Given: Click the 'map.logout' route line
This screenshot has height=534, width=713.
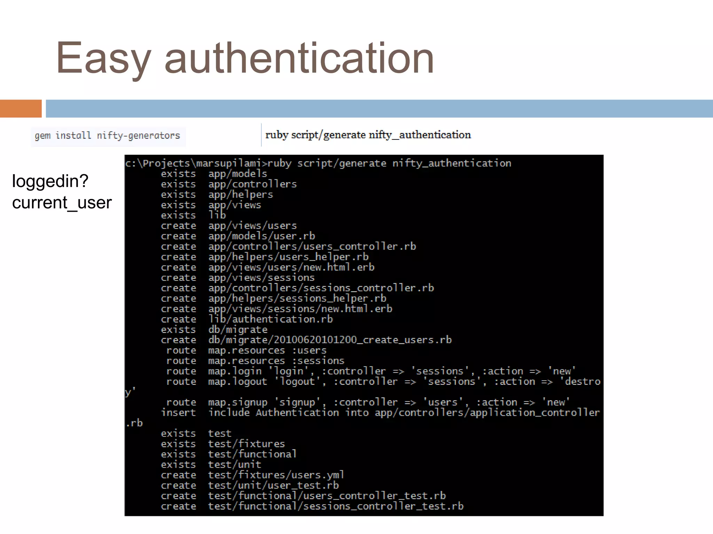Looking at the screenshot, I should (363, 387).
